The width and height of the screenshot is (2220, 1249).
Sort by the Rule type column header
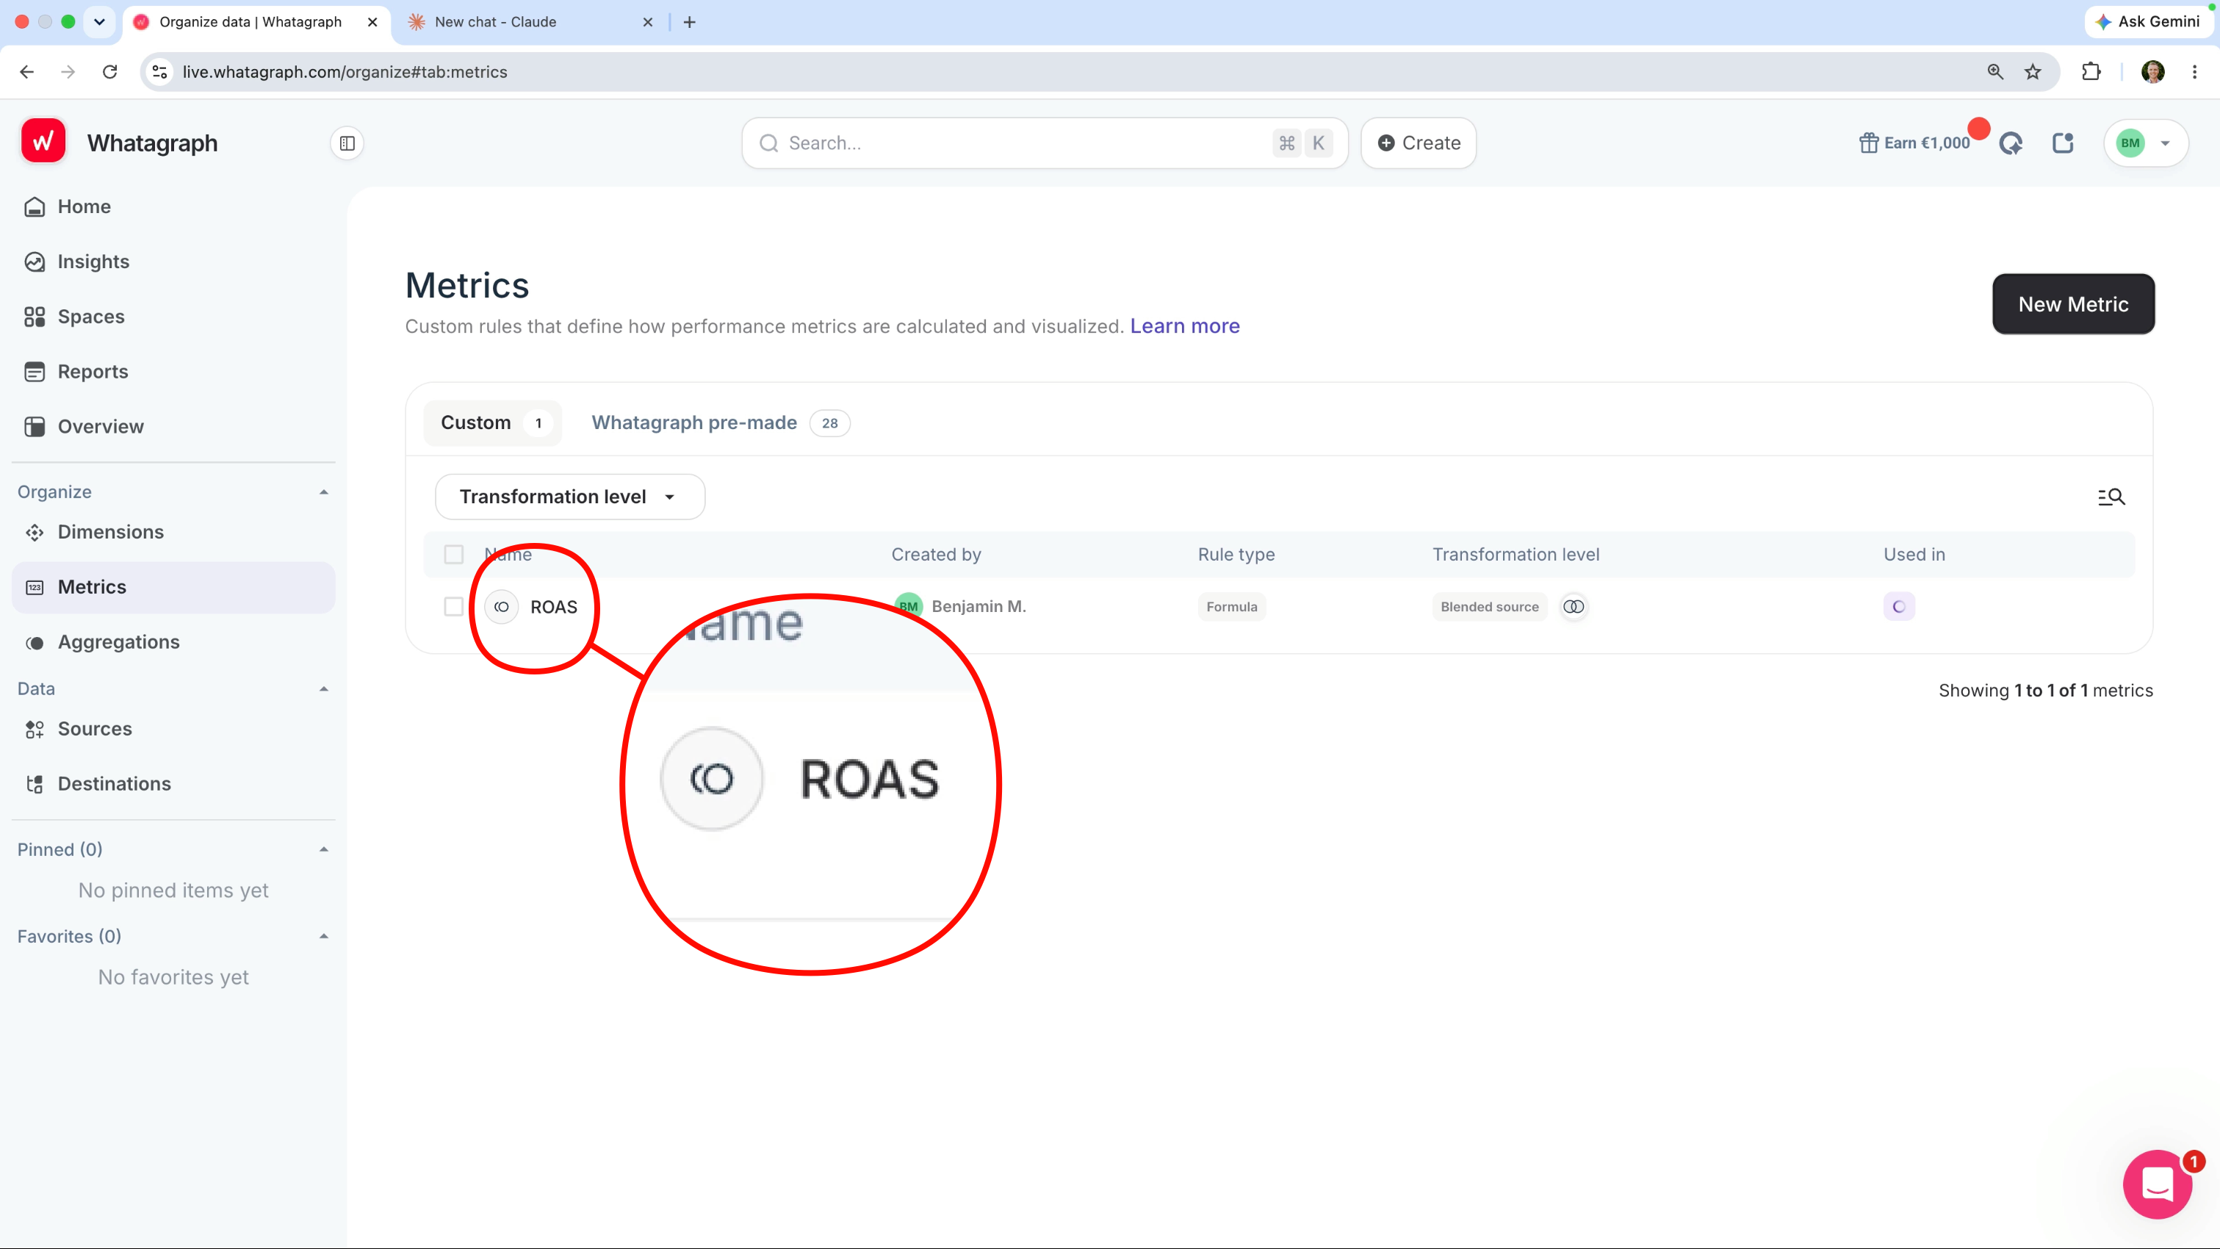click(x=1236, y=554)
